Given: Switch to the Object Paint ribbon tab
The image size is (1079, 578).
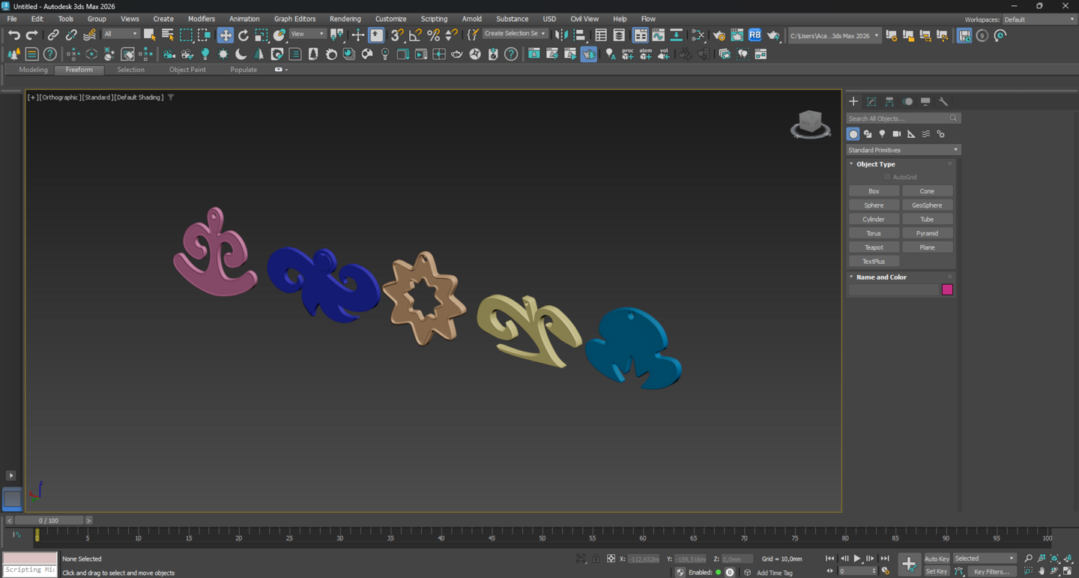Looking at the screenshot, I should [187, 70].
